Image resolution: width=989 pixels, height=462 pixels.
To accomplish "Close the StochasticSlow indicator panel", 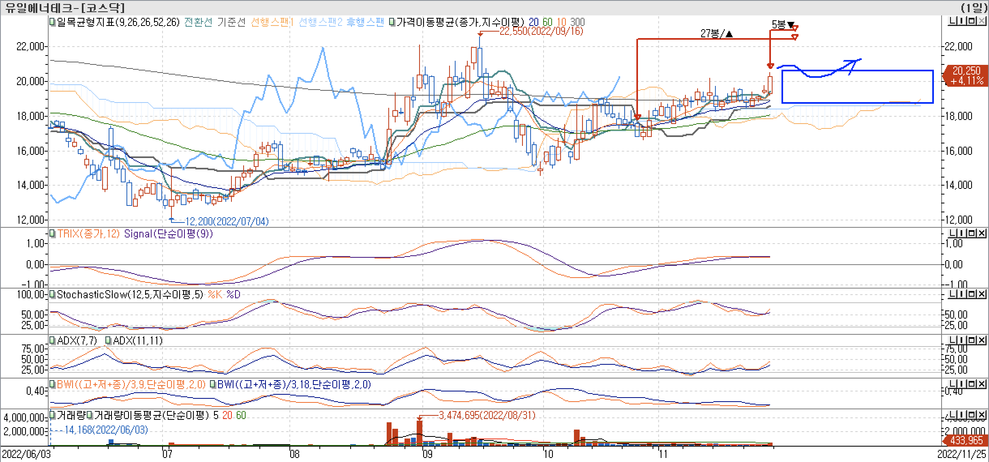I will (x=981, y=295).
